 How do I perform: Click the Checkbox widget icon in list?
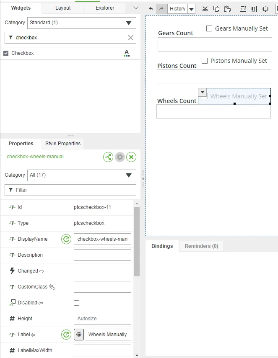6,53
